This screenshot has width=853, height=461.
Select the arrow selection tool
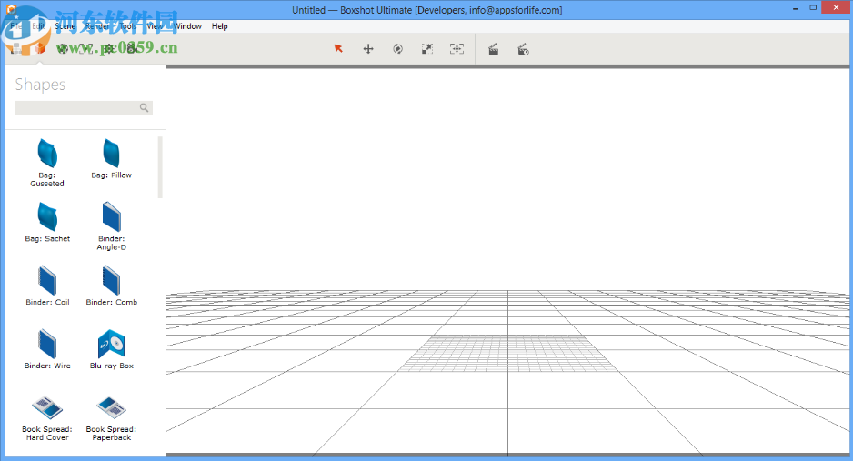click(338, 49)
